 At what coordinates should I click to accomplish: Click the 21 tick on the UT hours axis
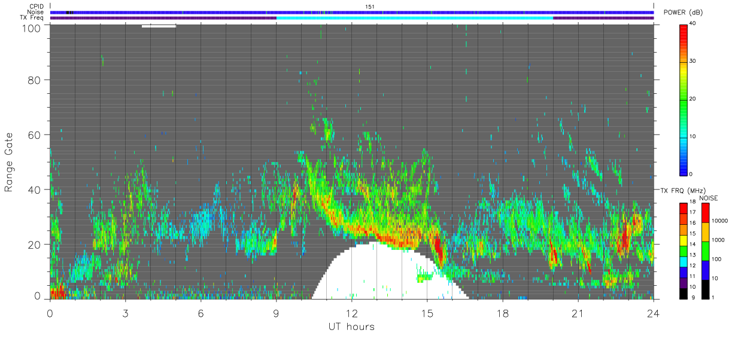[x=578, y=313]
